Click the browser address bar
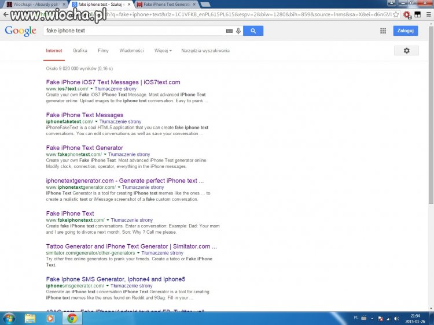 coord(215,14)
